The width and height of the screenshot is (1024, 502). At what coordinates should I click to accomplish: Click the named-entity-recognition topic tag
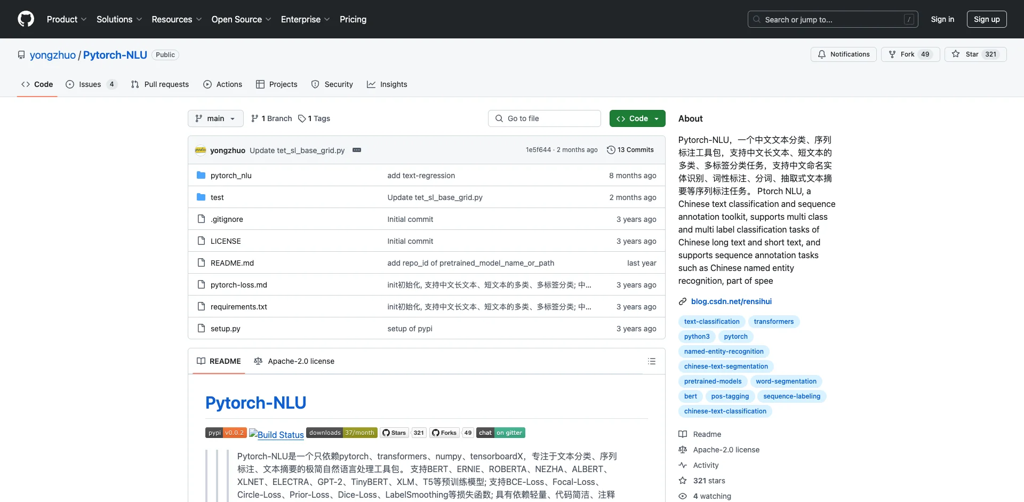724,352
